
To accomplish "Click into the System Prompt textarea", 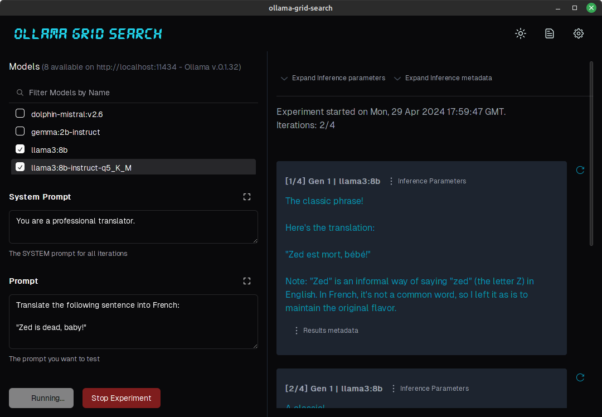I will [133, 226].
